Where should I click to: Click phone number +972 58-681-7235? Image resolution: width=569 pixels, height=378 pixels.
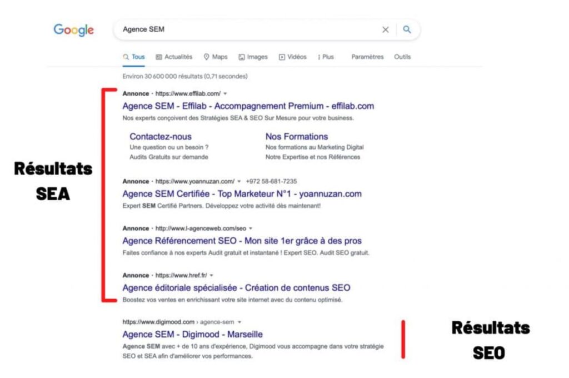tap(271, 181)
